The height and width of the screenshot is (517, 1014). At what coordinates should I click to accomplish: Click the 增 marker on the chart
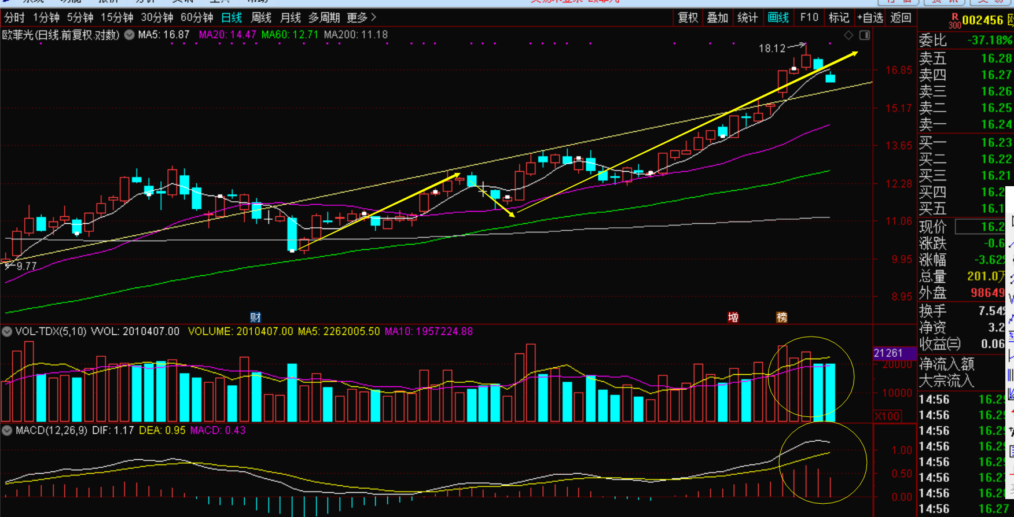pos(733,317)
